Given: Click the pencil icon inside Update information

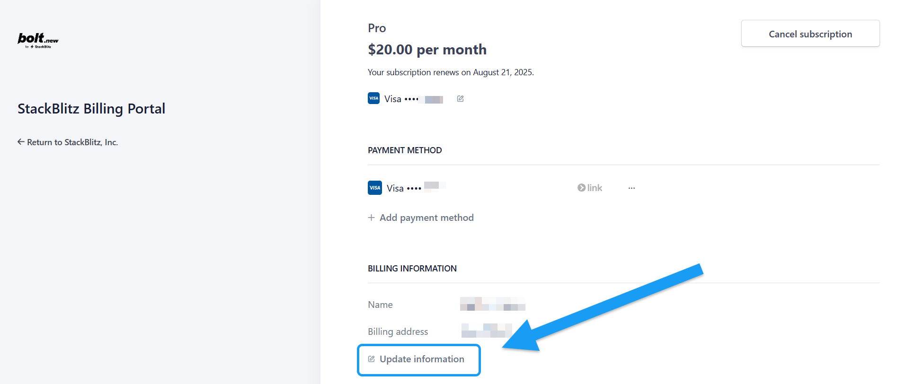Looking at the screenshot, I should coord(372,359).
